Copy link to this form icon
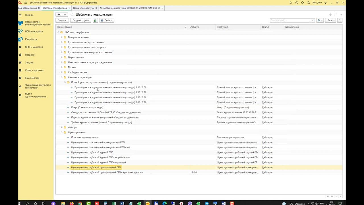Image resolution: width=364 pixels, height=205 pixels. pyautogui.click(x=331, y=14)
